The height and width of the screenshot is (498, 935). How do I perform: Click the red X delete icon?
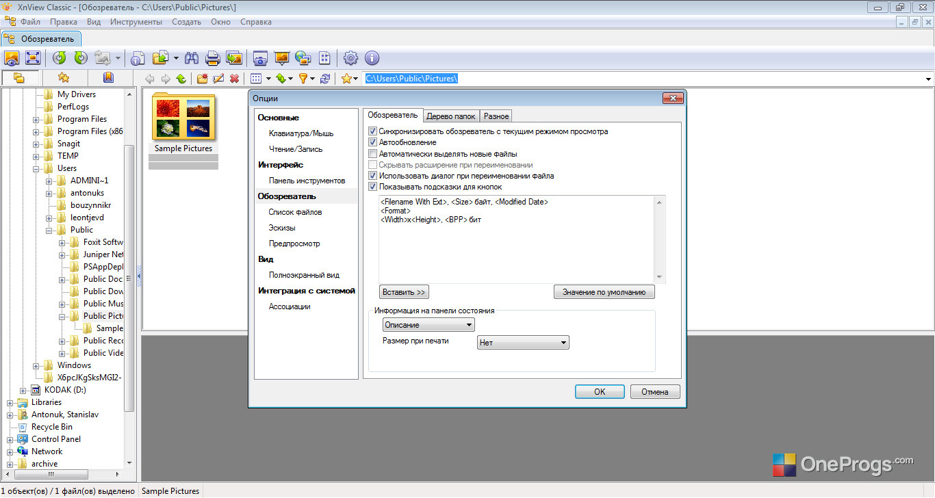click(x=235, y=79)
